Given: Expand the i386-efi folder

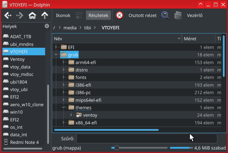Looking at the screenshot, I should click(63, 85).
